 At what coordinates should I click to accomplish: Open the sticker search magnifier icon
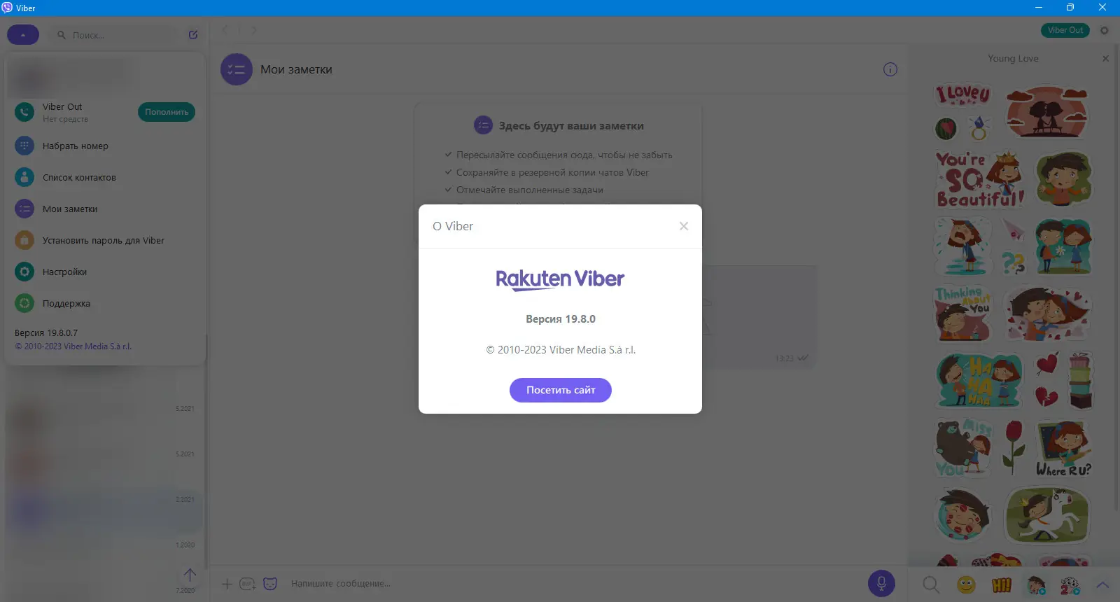coord(930,584)
